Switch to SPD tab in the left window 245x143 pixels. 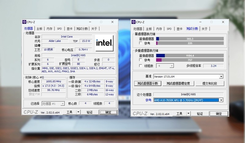[x=59, y=29]
